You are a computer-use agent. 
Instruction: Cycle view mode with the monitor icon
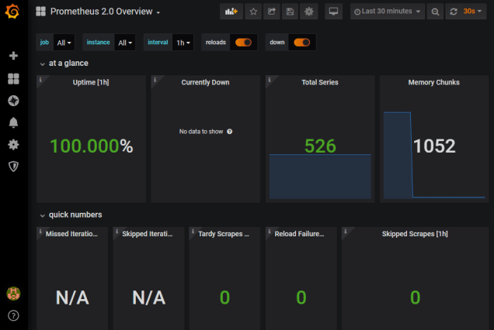(x=333, y=12)
